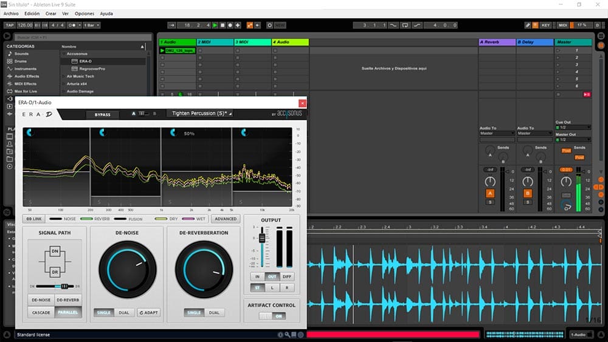Expand Arturia x64 folder

pos(64,84)
